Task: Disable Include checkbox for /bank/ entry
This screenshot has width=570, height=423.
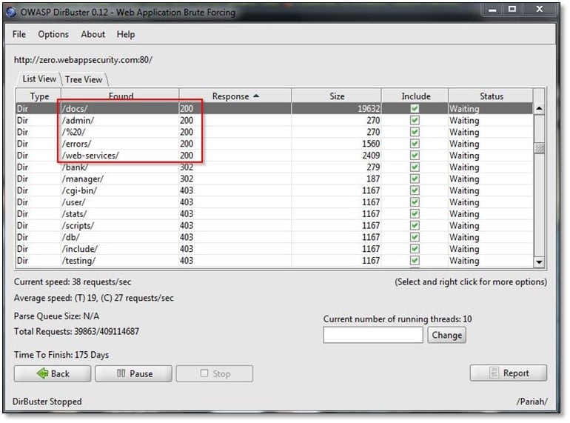Action: tap(415, 167)
